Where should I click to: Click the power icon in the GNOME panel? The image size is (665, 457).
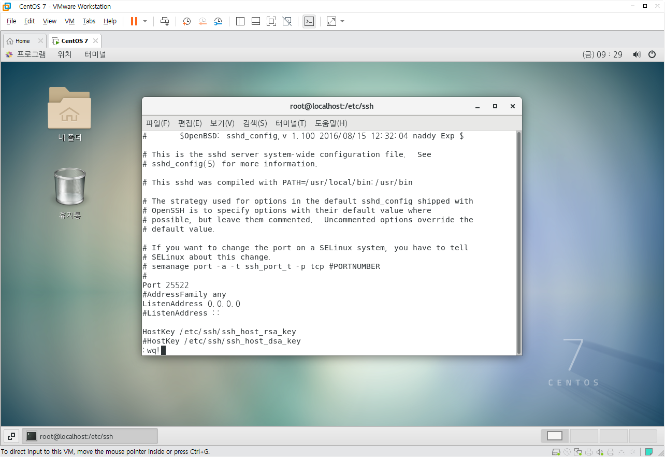[x=652, y=54]
